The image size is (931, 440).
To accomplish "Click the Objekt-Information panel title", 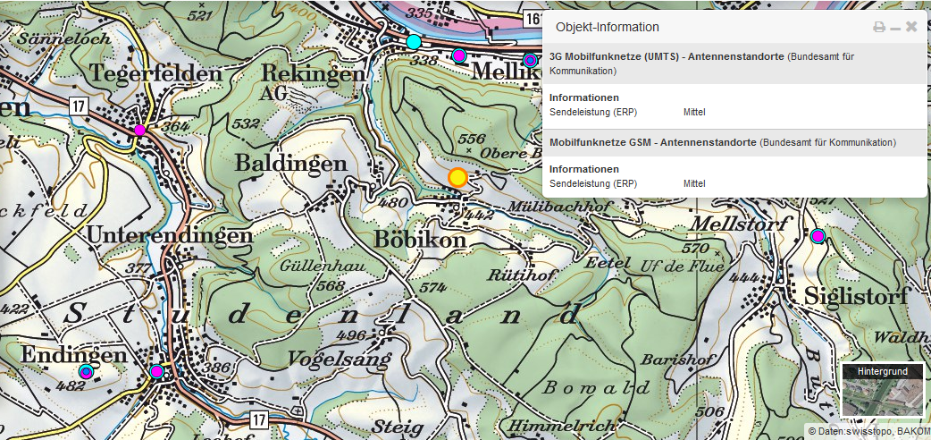I will [x=607, y=28].
